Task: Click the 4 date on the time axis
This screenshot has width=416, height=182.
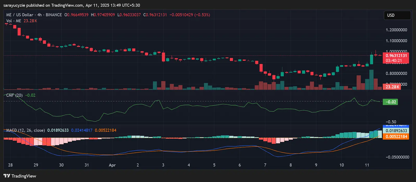Action: [189, 165]
